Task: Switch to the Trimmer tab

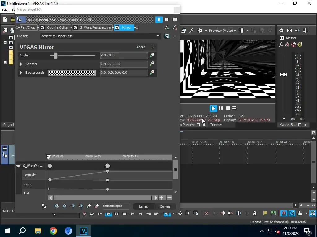Action: click(216, 125)
